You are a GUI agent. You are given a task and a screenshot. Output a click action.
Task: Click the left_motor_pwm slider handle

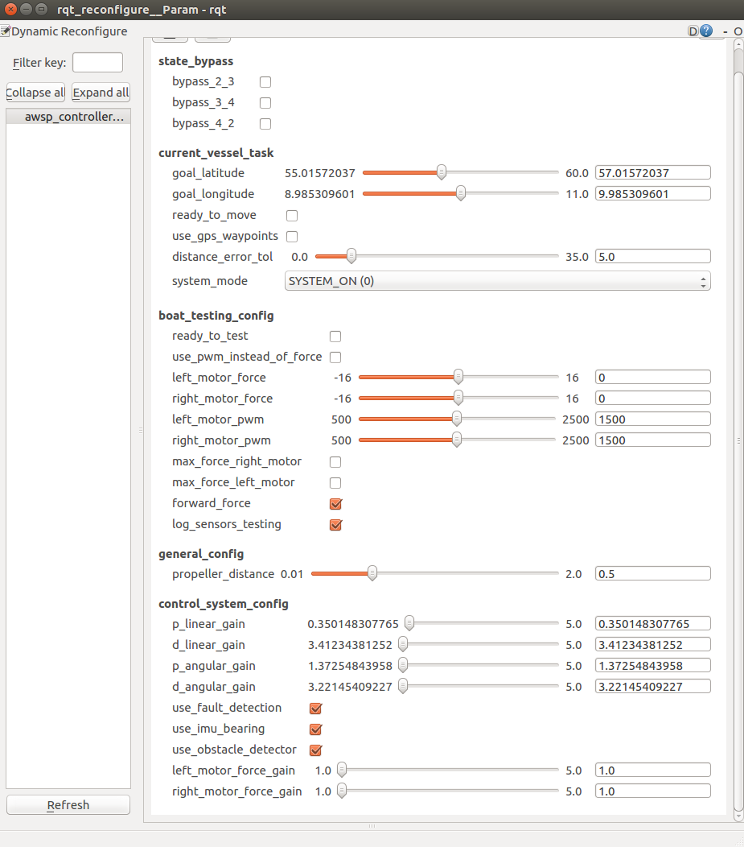point(456,419)
